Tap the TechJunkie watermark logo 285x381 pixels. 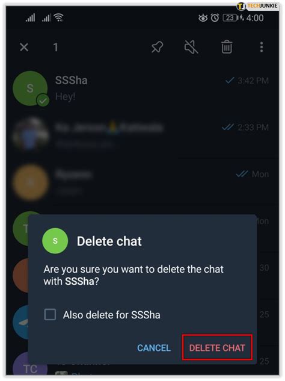pyautogui.click(x=257, y=6)
